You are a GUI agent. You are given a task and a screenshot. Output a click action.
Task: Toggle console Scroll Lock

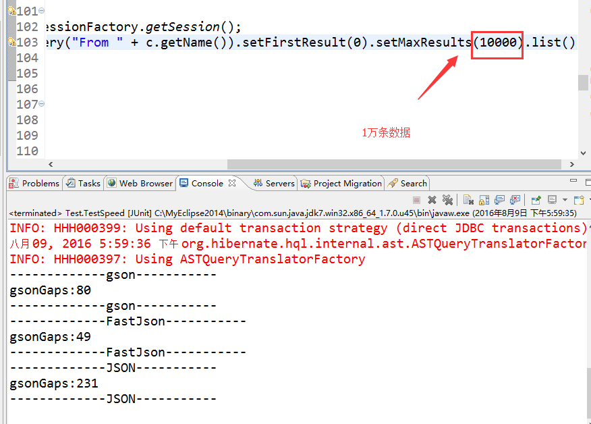point(484,200)
